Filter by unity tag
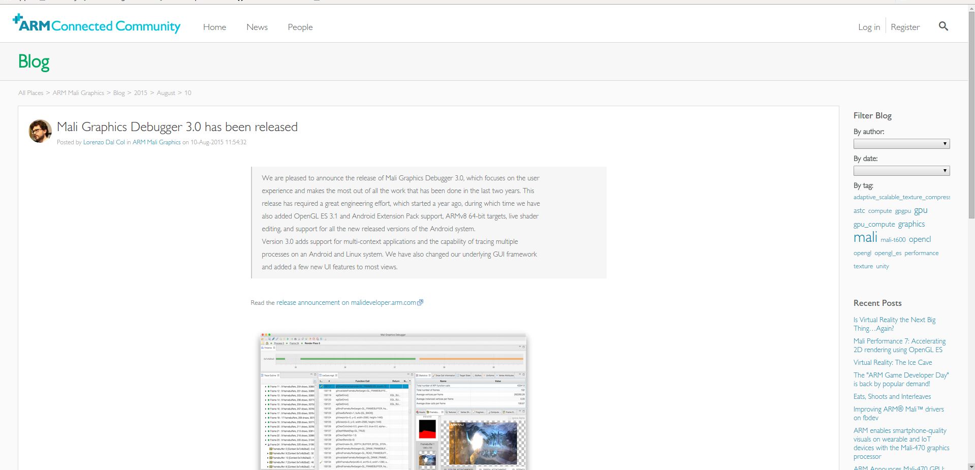 [x=883, y=266]
